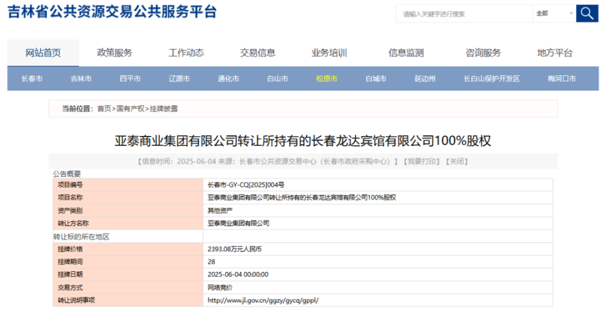Image resolution: width=601 pixels, height=322 pixels.
Task: Go to 挂牌披露 in breadcrumb
Action: pos(163,109)
